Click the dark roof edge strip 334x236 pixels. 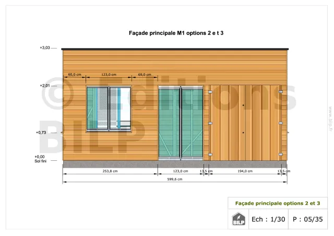pos(175,49)
